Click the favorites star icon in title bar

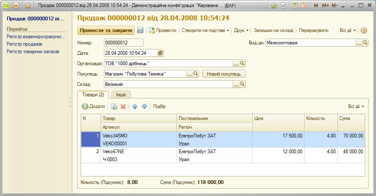coord(28,5)
